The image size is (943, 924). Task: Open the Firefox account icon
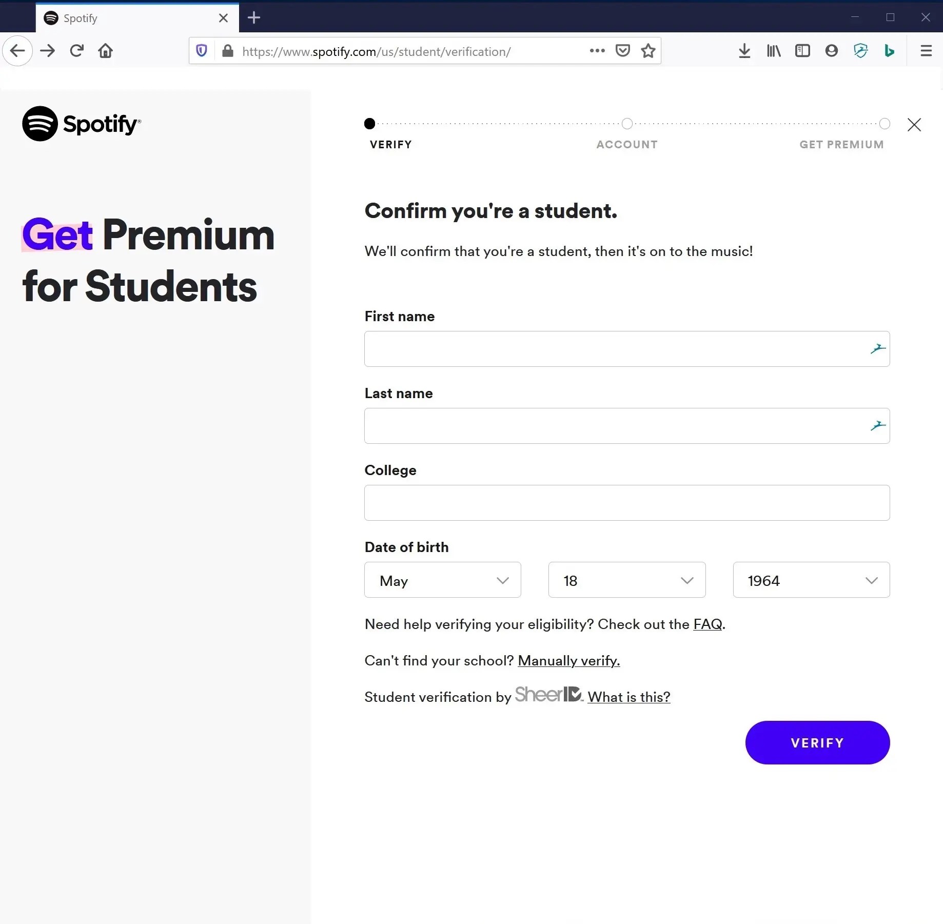point(831,51)
